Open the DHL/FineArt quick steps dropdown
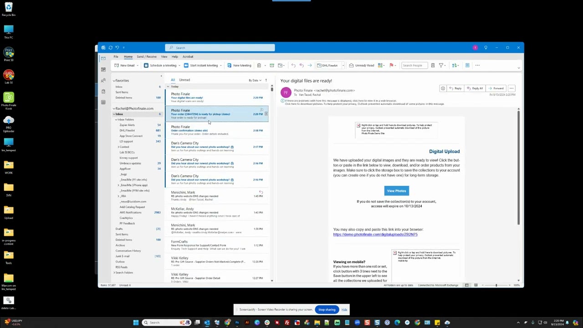Viewport: 583px width, 328px height. point(343,66)
